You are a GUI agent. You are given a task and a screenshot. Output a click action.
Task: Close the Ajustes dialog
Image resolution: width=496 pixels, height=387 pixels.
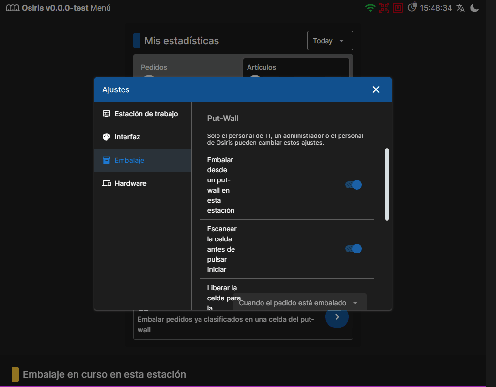(x=376, y=89)
